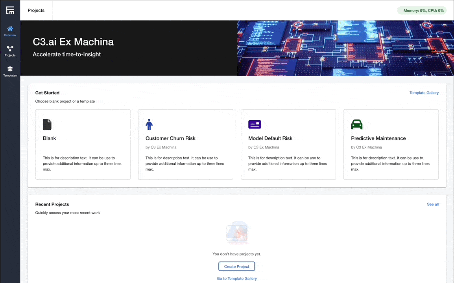Screen dimensions: 454x283
Task: Click 'by C3 Ex Machina' under Customer Churn Risk
Action: click(x=161, y=147)
